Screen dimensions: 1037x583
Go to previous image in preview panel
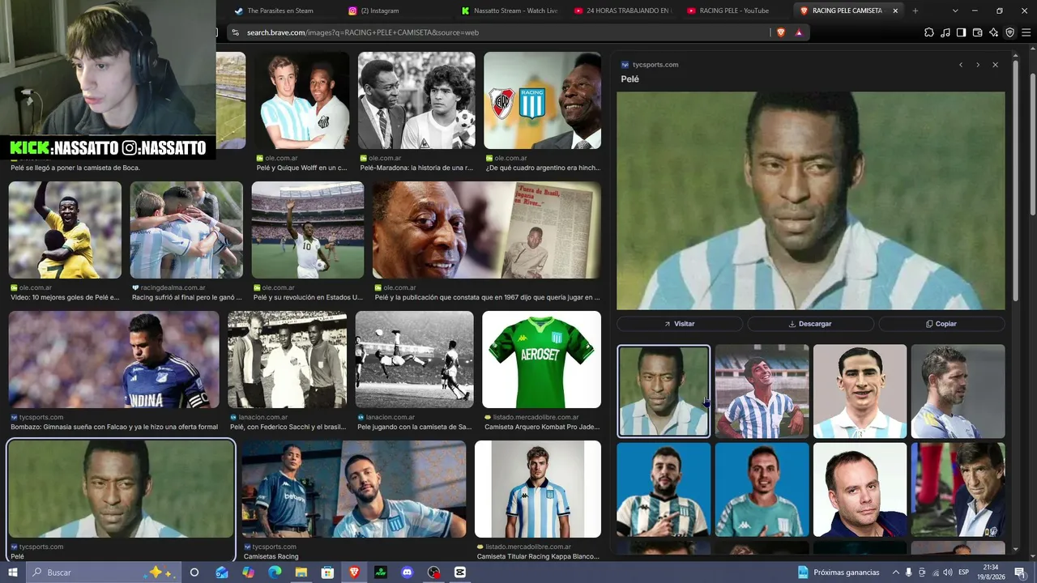961,65
